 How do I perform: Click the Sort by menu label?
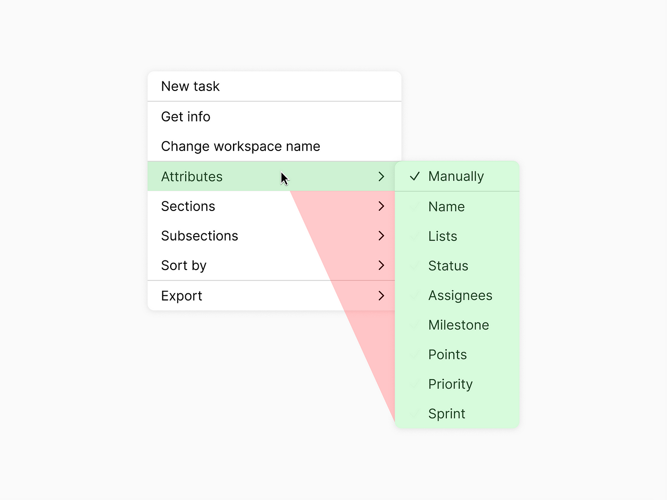(x=184, y=265)
